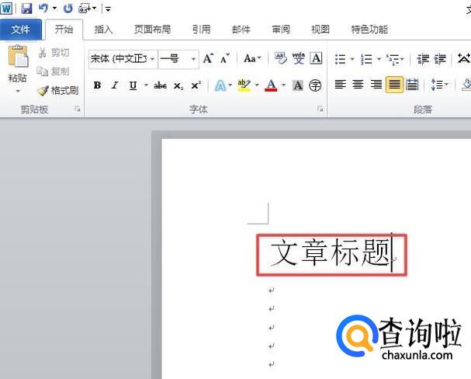The width and height of the screenshot is (471, 379).
Task: Apply yellow text highlight color
Action: [244, 85]
